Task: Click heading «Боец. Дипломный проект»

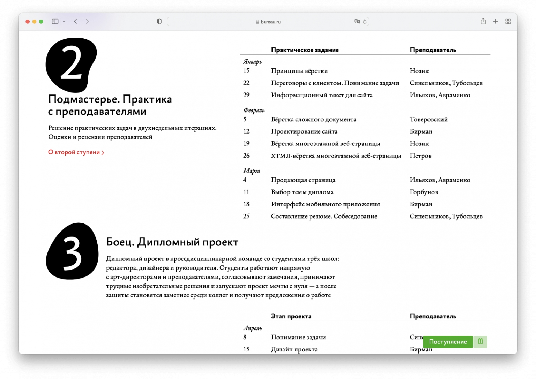Action: click(x=172, y=242)
